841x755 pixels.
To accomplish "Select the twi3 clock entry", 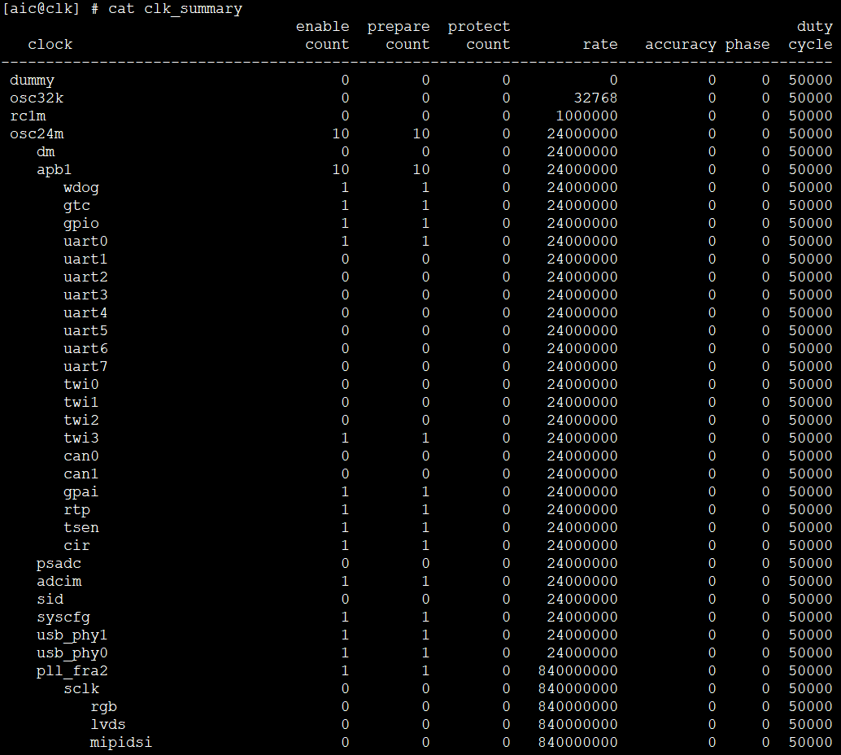I will pyautogui.click(x=81, y=438).
